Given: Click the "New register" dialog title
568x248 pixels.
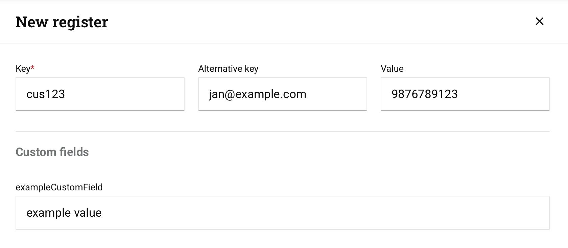Looking at the screenshot, I should (62, 22).
